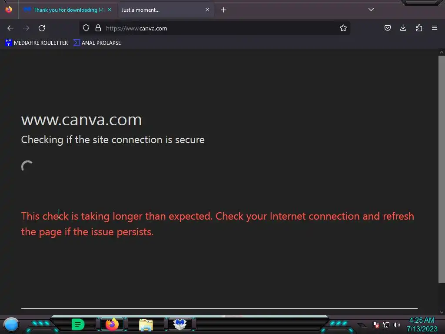Image resolution: width=445 pixels, height=334 pixels.
Task: Click the scrollbar up arrow
Action: tap(442, 52)
